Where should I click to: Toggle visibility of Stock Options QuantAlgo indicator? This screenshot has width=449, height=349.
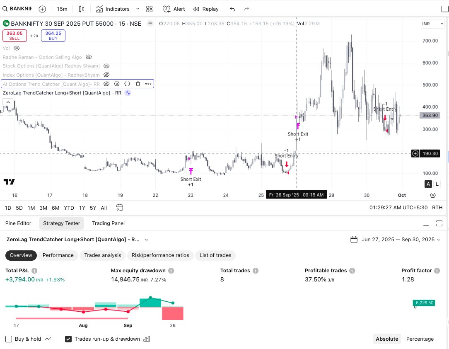[106, 66]
